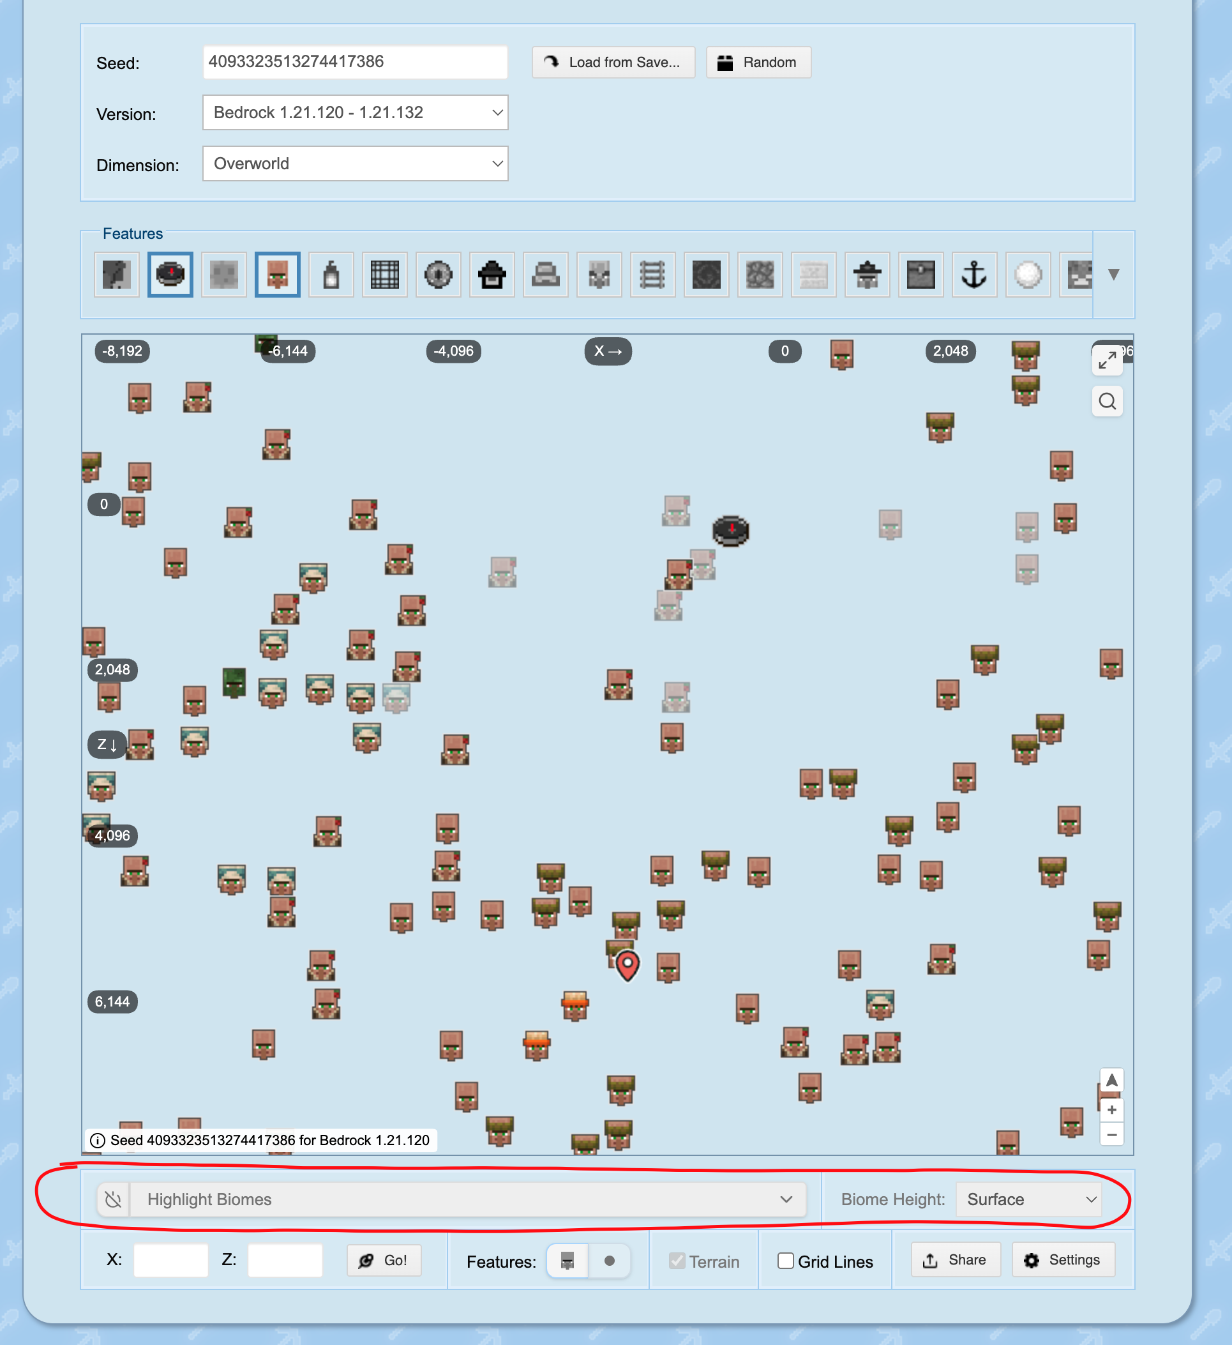Click the 'X →' axis label
1232x1345 pixels.
608,351
